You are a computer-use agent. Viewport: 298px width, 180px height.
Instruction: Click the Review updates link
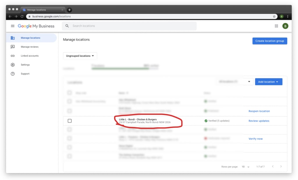(x=259, y=121)
